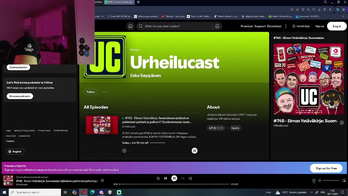The width and height of the screenshot is (348, 196).
Task: Open browser snapshot camera icon
Action: [x=297, y=10]
